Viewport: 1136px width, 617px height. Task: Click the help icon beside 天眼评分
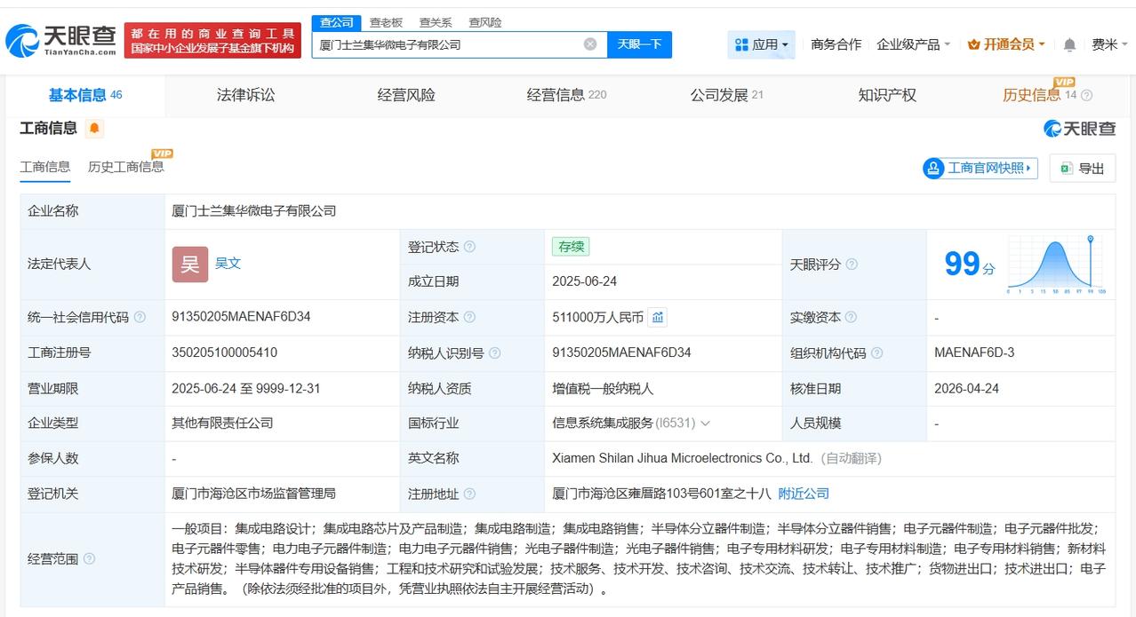[852, 265]
